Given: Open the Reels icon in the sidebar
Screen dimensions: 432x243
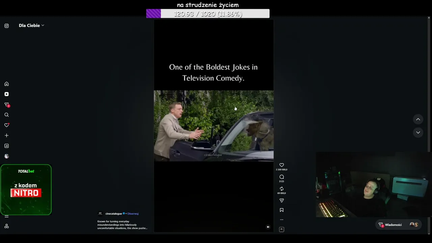Looking at the screenshot, I should pyautogui.click(x=6, y=94).
